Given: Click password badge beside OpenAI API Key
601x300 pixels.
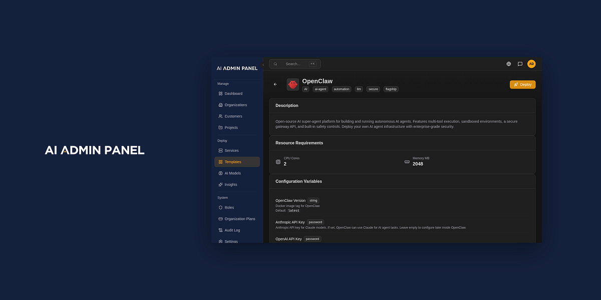Looking at the screenshot, I should (313, 239).
